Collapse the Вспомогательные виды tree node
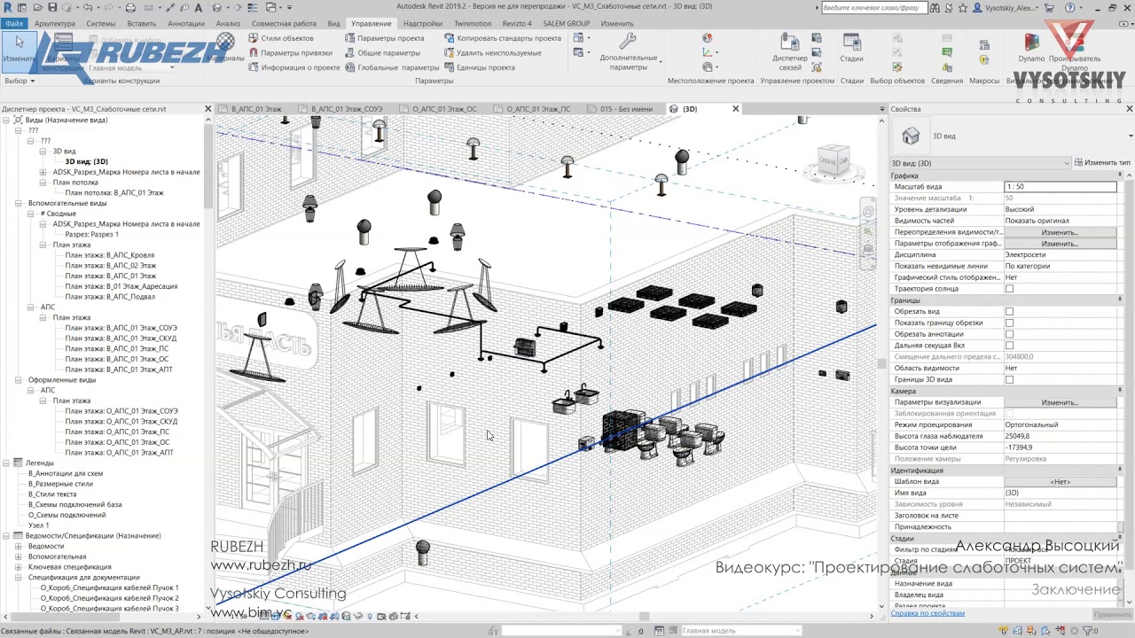Screen dimensions: 1135x638 (x=20, y=203)
